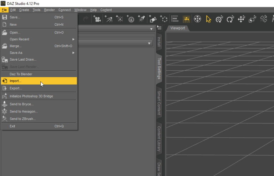274x176 pixels.
Task: Click the greyed Redo arrow icon
Action: (86, 19)
